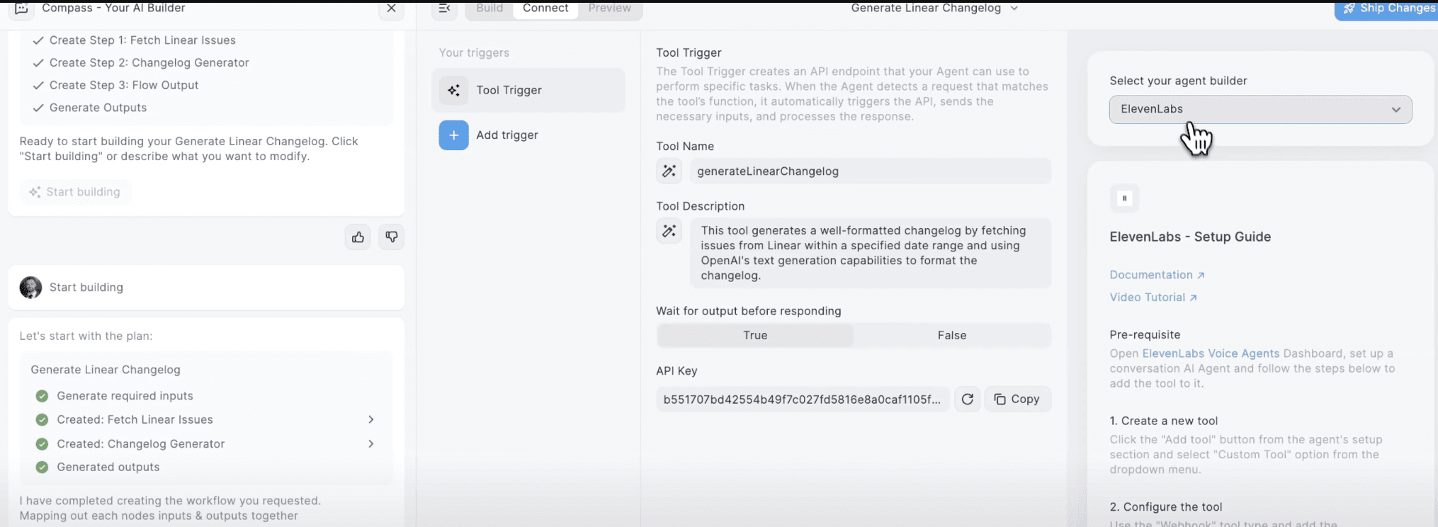The width and height of the screenshot is (1438, 527).
Task: Expand the Created: Changelog Generator step
Action: [x=370, y=444]
